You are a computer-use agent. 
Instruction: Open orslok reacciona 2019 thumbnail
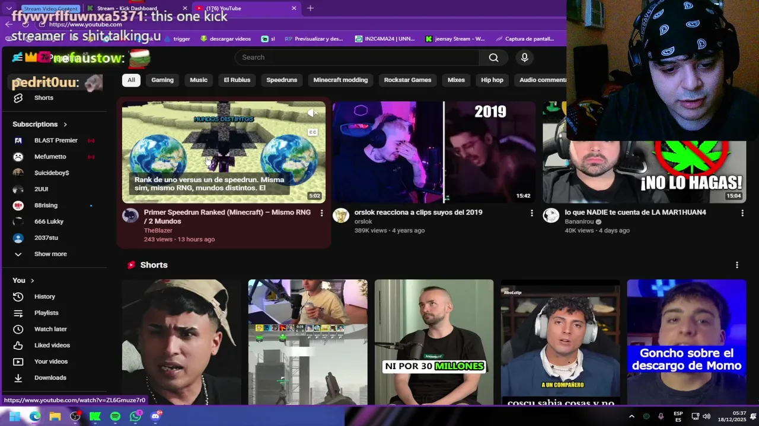coord(434,152)
